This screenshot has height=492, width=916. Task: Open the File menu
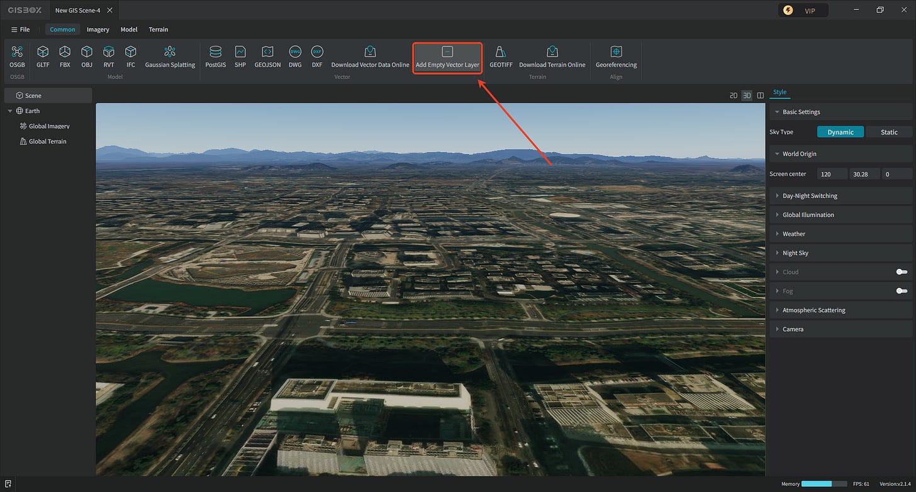pyautogui.click(x=20, y=30)
